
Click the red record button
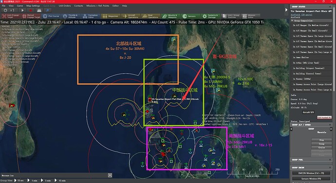tap(31, 10)
